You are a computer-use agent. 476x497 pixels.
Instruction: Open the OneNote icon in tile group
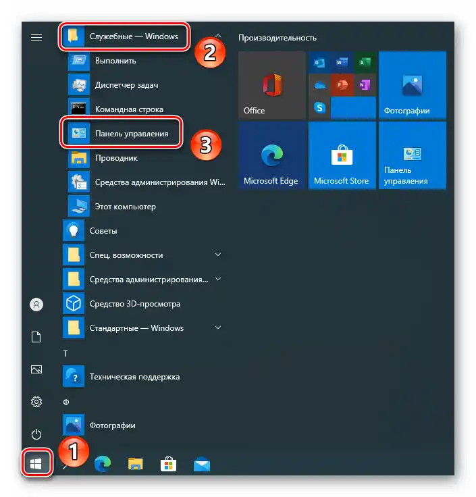pyautogui.click(x=365, y=85)
